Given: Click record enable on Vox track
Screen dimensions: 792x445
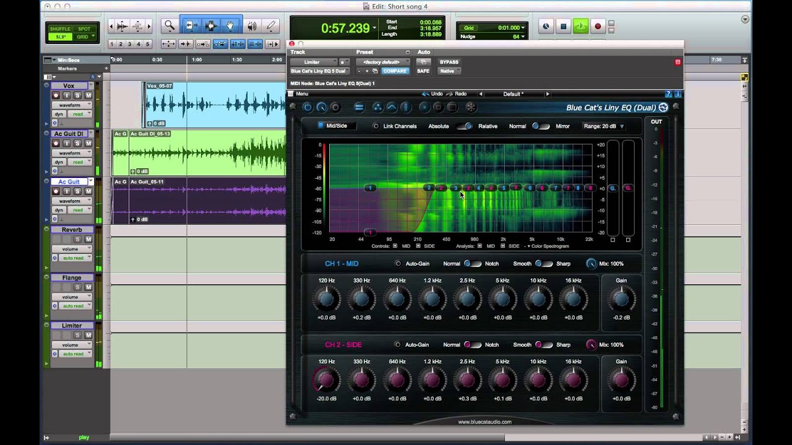Looking at the screenshot, I should coord(56,95).
